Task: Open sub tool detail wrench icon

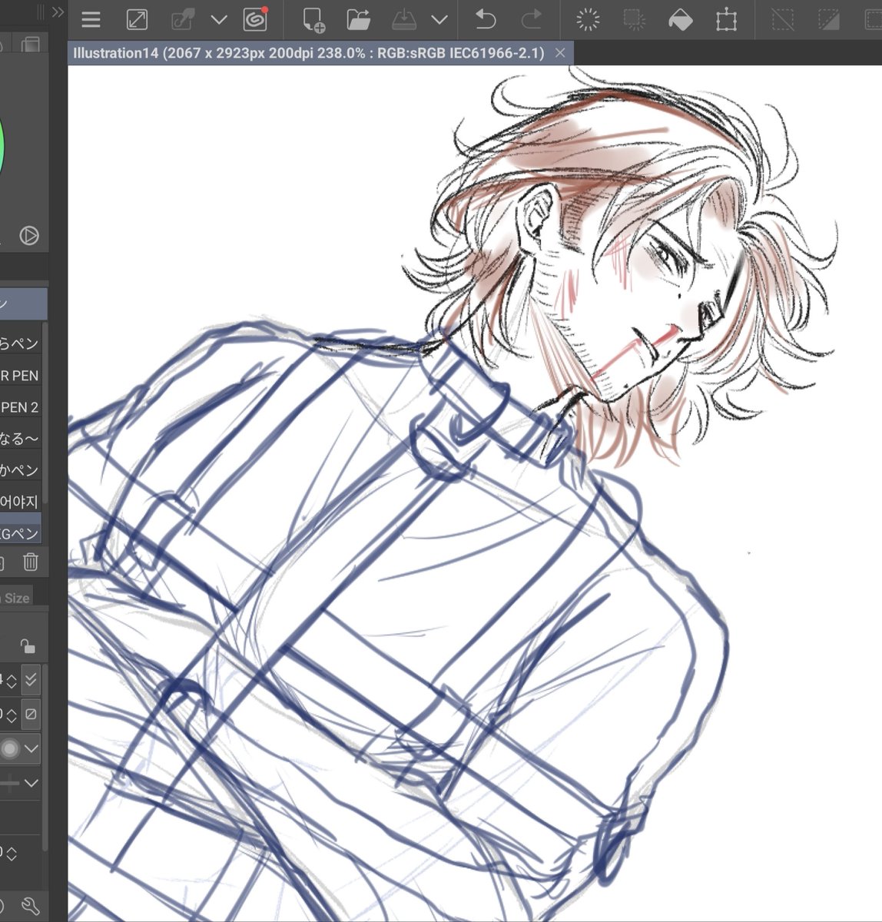Action: (30, 907)
